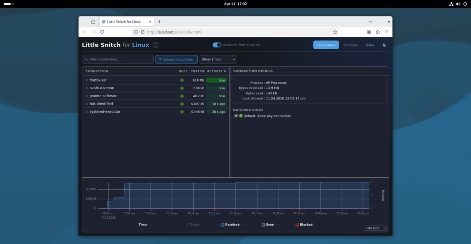471x244 pixels.
Task: Click the page document icon in address bar
Action: click(x=143, y=32)
